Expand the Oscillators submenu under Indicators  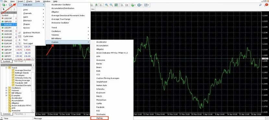pyautogui.click(x=68, y=31)
